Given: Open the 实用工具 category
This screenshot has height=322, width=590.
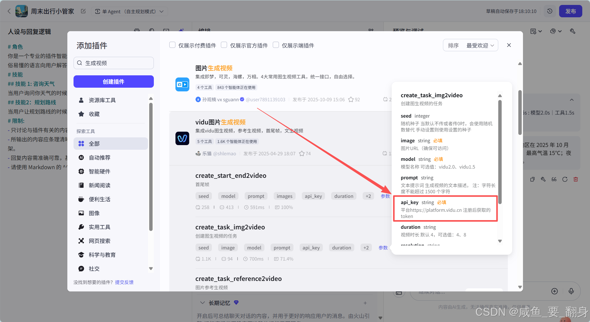Looking at the screenshot, I should click(x=111, y=227).
